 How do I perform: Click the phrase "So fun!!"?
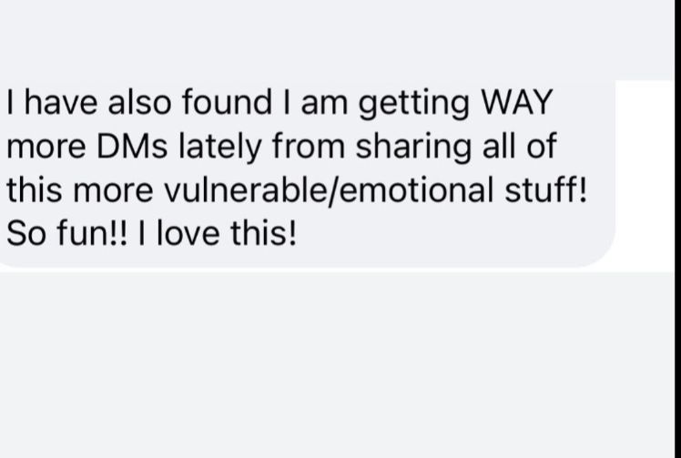point(67,234)
